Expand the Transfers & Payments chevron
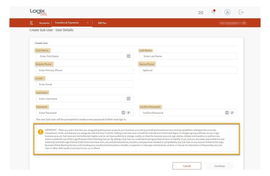Image resolution: width=270 pixels, height=176 pixels. click(x=88, y=23)
